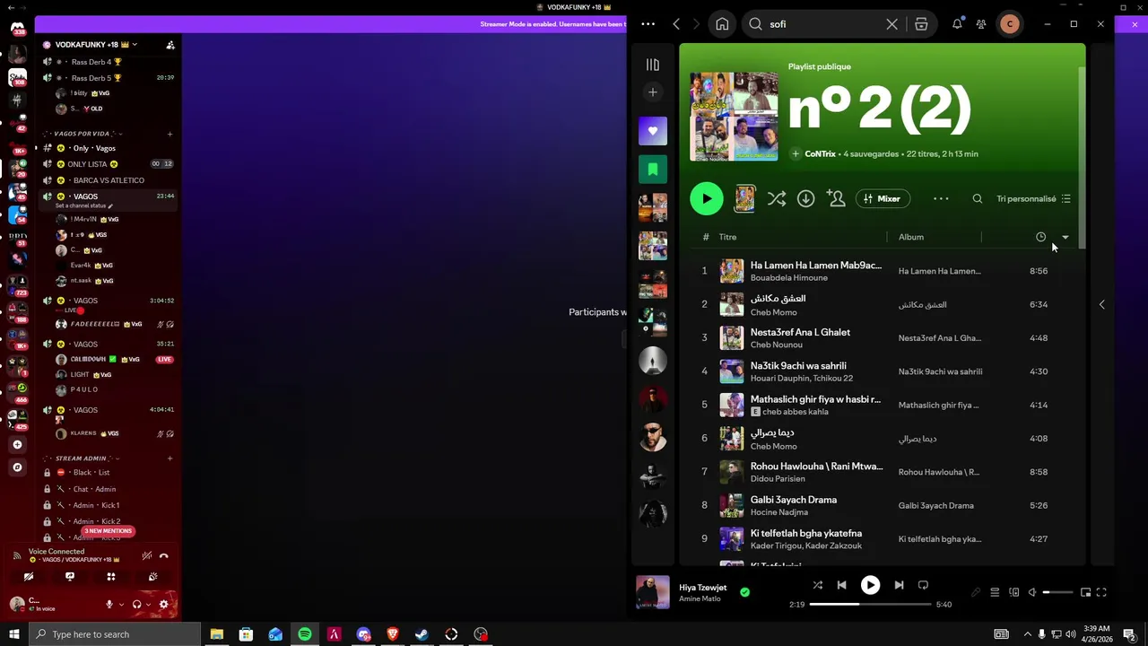Play the n° 2 (2) playlist
This screenshot has width=1148, height=646.
click(707, 199)
